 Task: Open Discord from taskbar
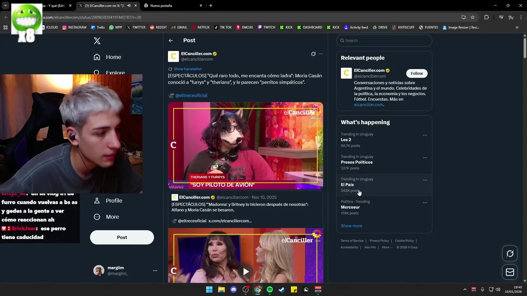point(233,289)
